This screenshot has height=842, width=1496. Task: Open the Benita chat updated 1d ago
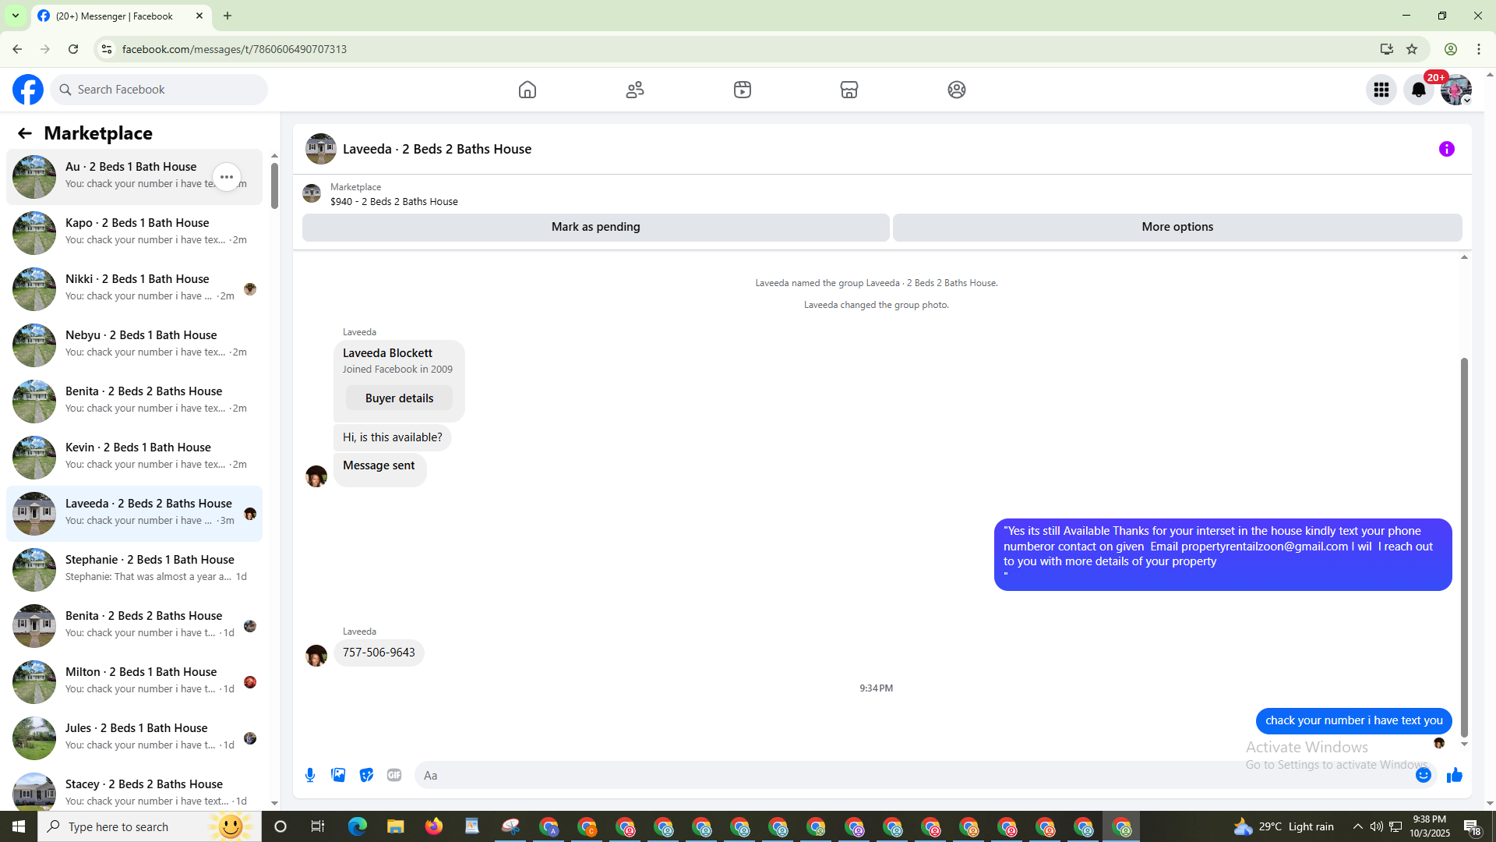[x=134, y=626]
